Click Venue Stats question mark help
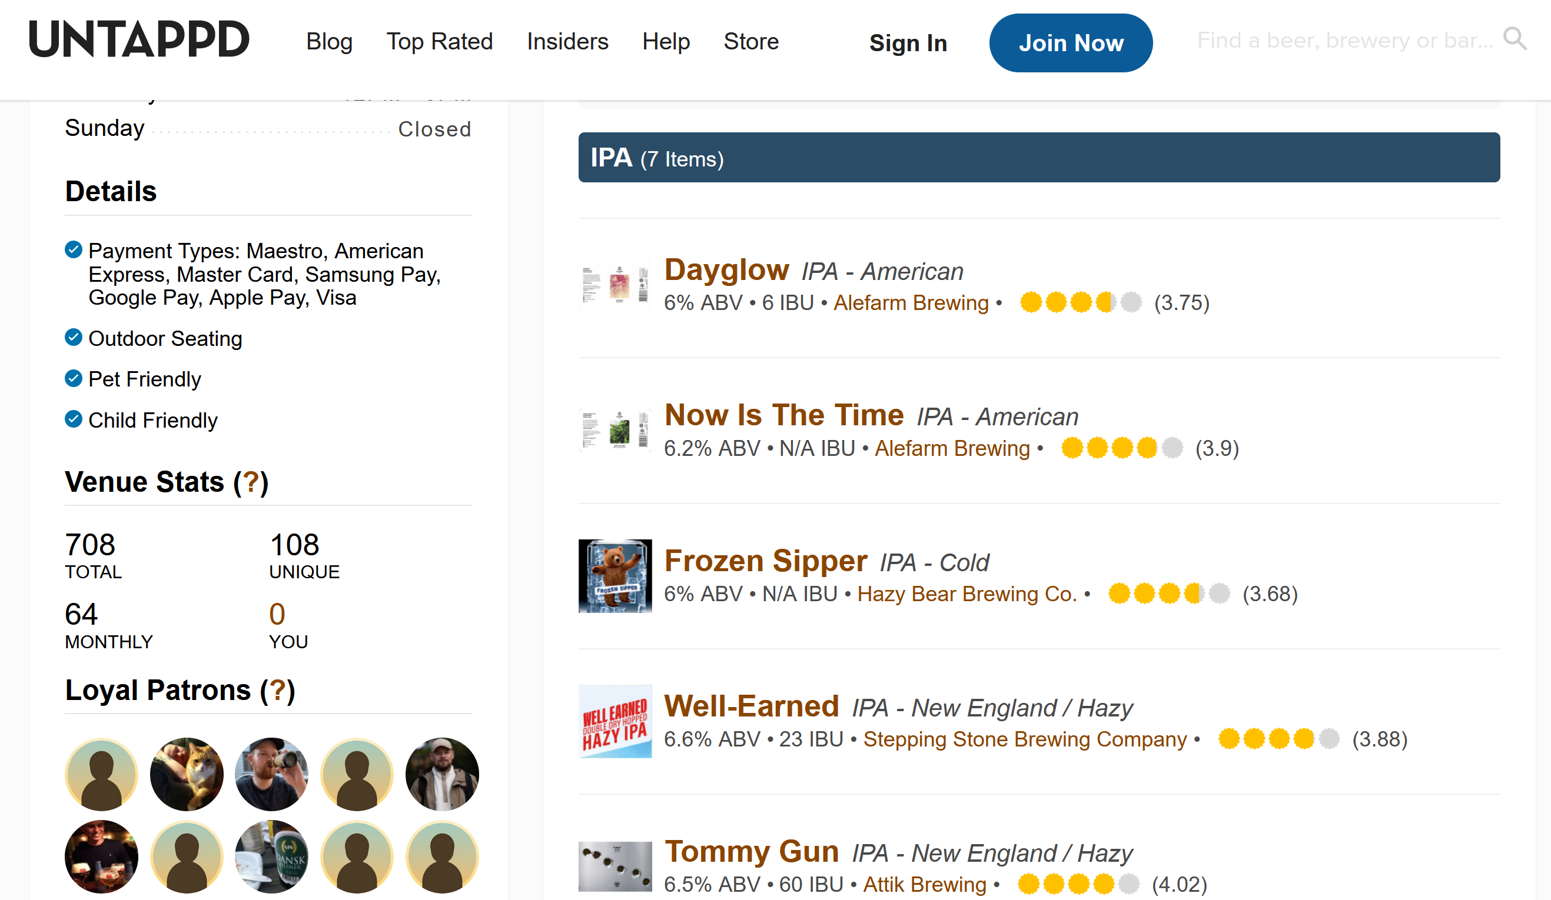 click(x=251, y=482)
